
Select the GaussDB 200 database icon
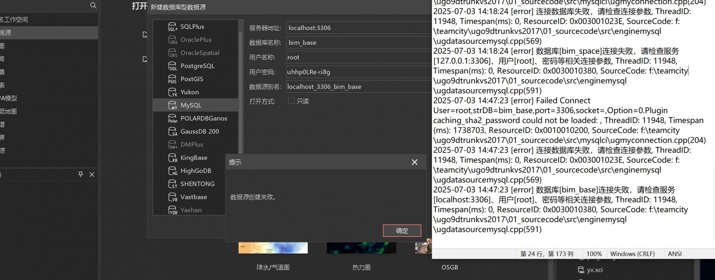[172, 132]
